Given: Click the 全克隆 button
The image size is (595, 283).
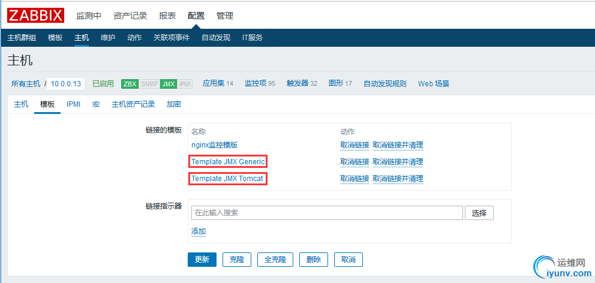Looking at the screenshot, I should point(275,260).
